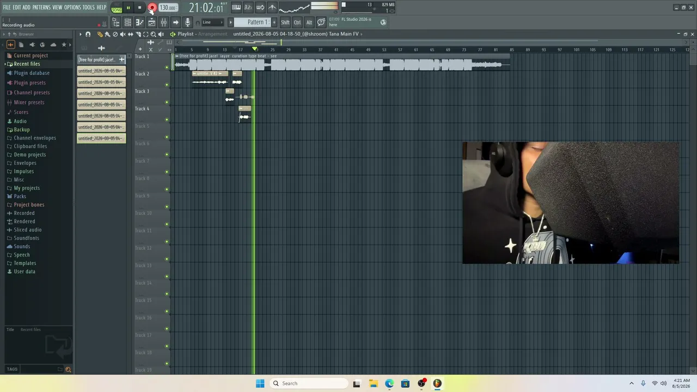The height and width of the screenshot is (392, 697).
Task: Click the Alt modifier button
Action: coord(309,22)
